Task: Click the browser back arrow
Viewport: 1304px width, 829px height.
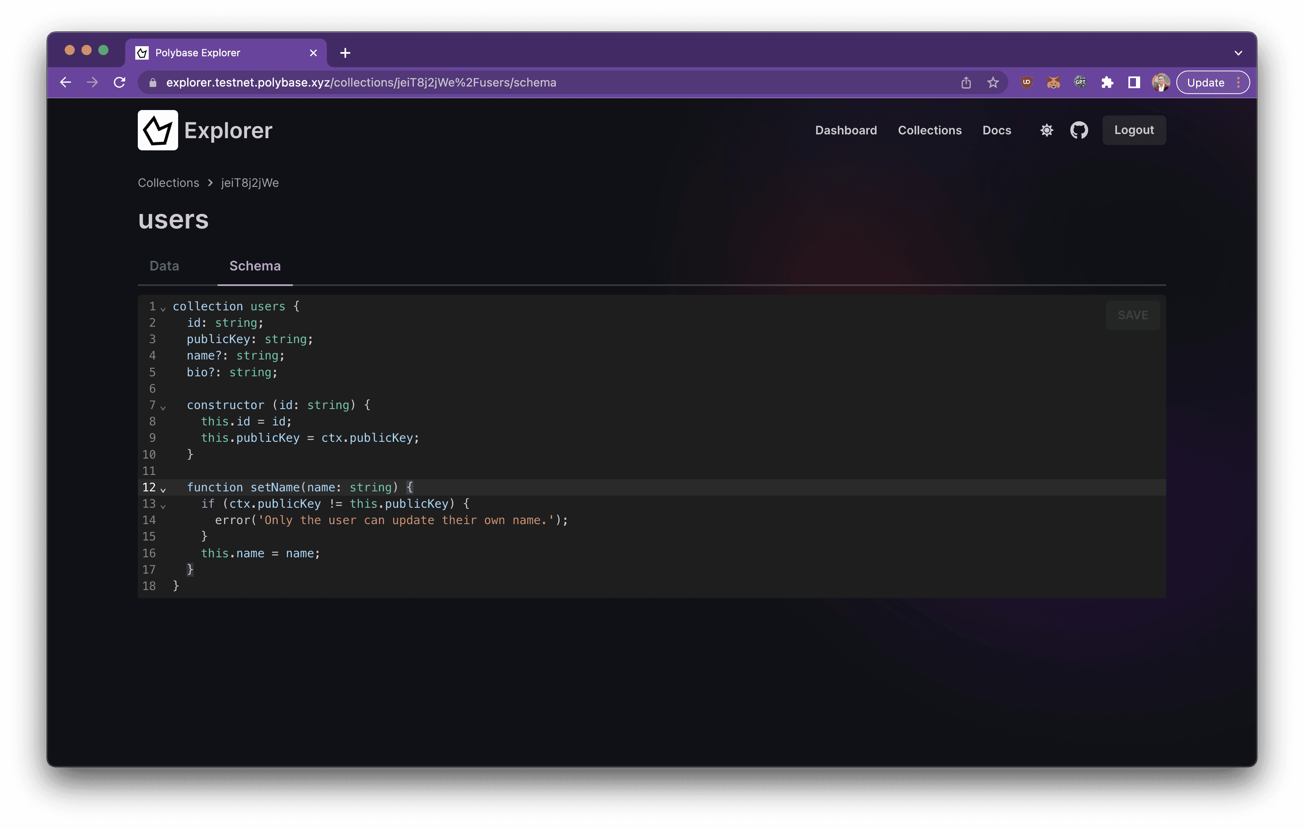Action: click(x=66, y=82)
